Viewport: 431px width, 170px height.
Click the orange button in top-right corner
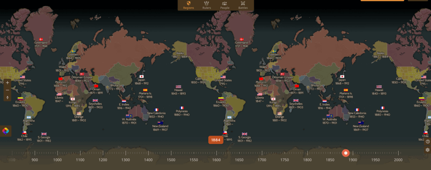(x=382, y=0)
